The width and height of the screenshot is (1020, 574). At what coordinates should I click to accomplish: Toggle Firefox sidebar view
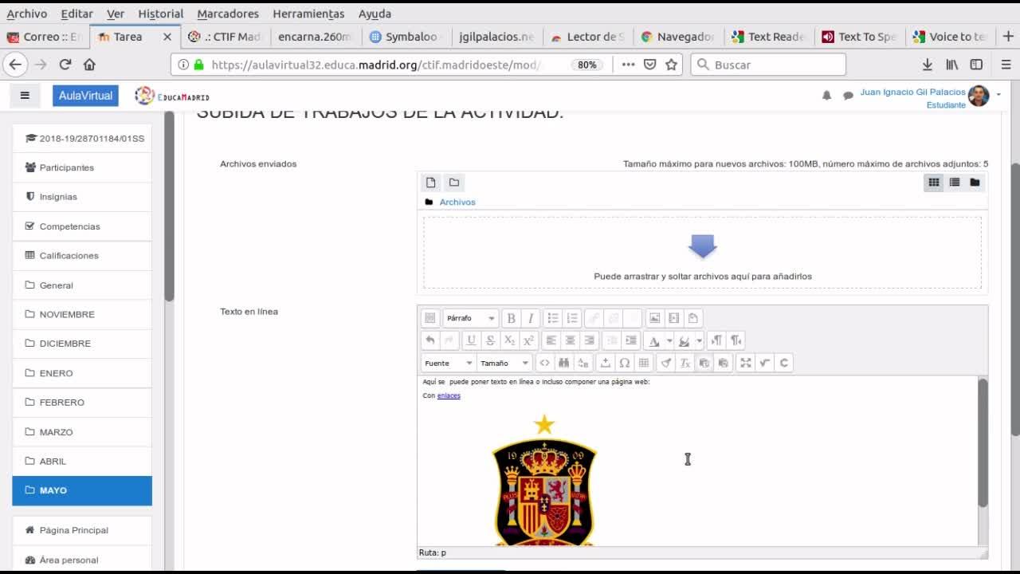(976, 65)
